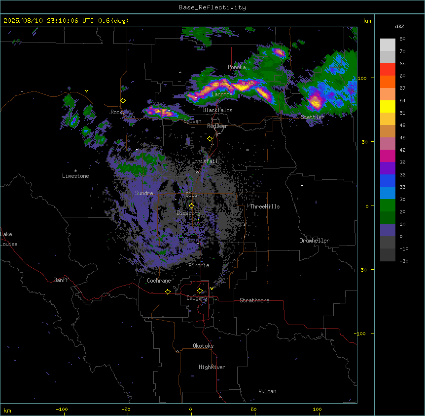Click the yellow diamond marker beside RockyMH
The image size is (425, 416).
[x=123, y=101]
